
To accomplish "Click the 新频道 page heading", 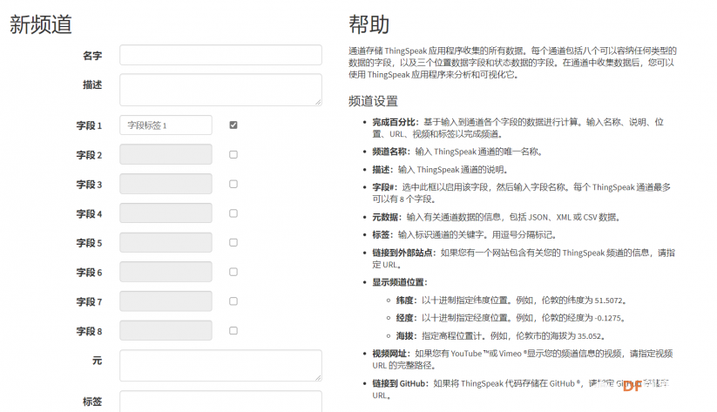I will tap(41, 24).
